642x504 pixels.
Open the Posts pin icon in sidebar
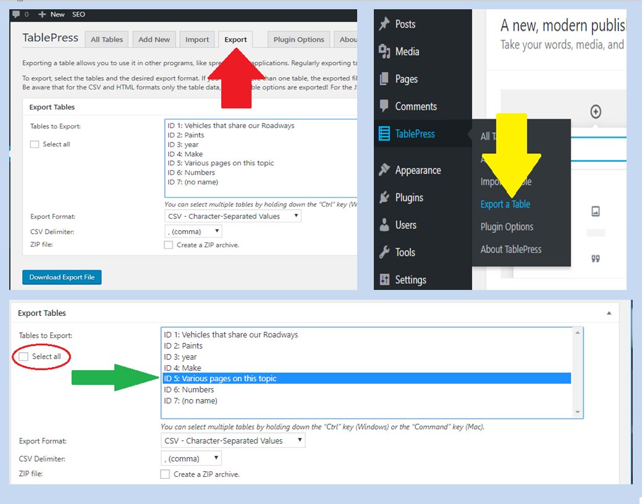pos(384,23)
